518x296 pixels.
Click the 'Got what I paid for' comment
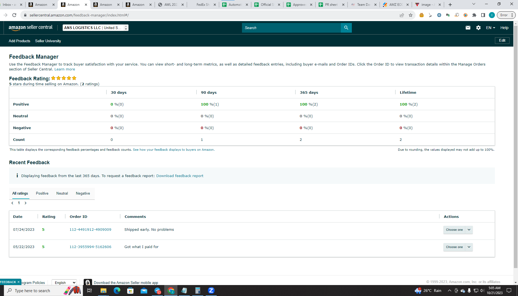141,247
